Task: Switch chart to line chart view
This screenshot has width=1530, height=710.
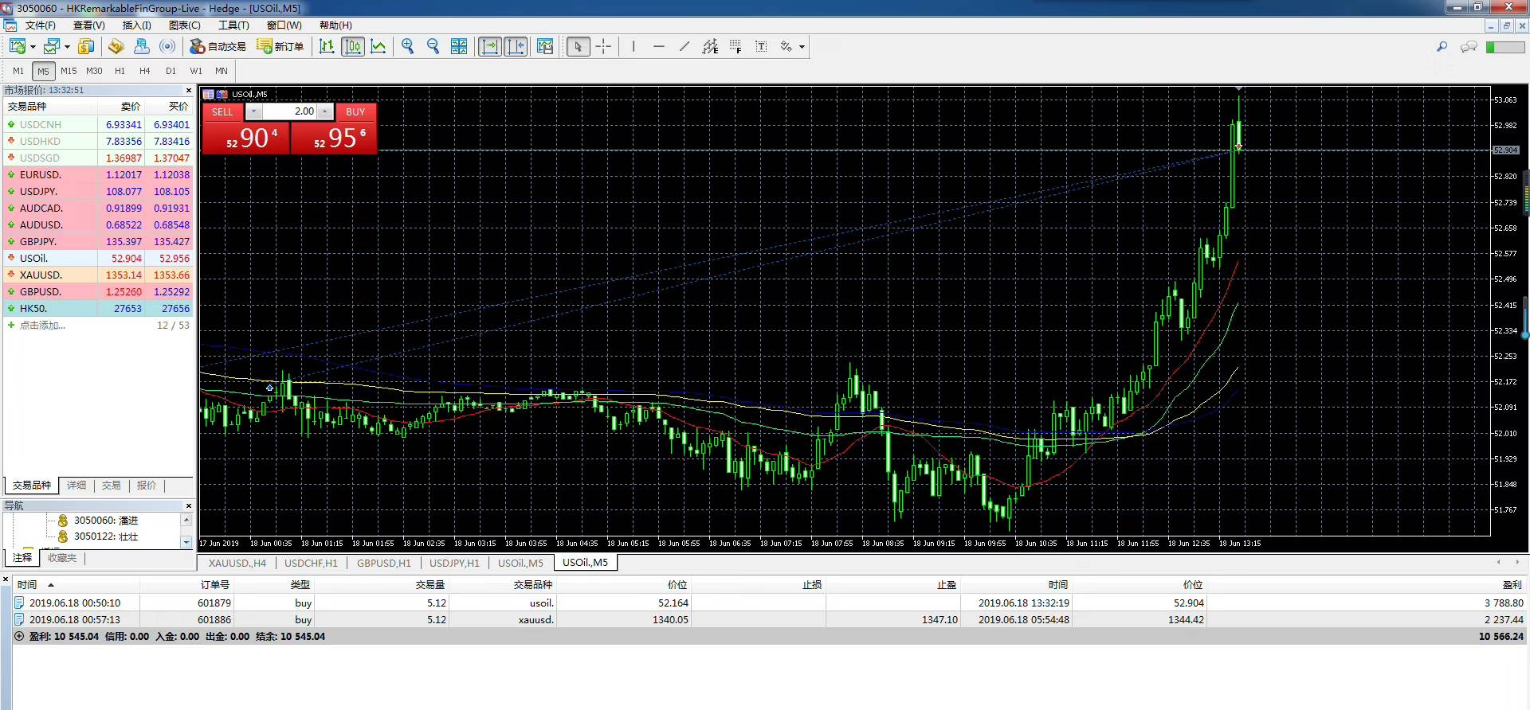Action: click(379, 46)
